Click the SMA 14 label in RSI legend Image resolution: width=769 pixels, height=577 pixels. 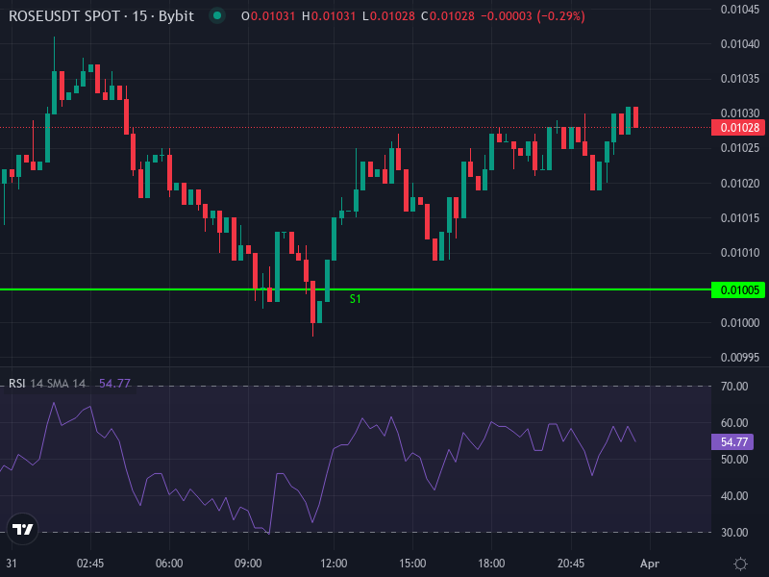point(68,383)
